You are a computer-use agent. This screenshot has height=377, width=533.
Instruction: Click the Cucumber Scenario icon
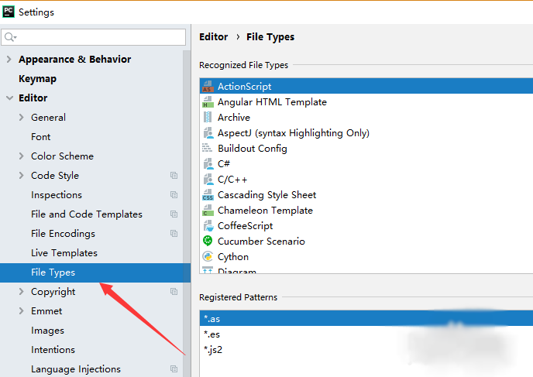[x=208, y=242]
